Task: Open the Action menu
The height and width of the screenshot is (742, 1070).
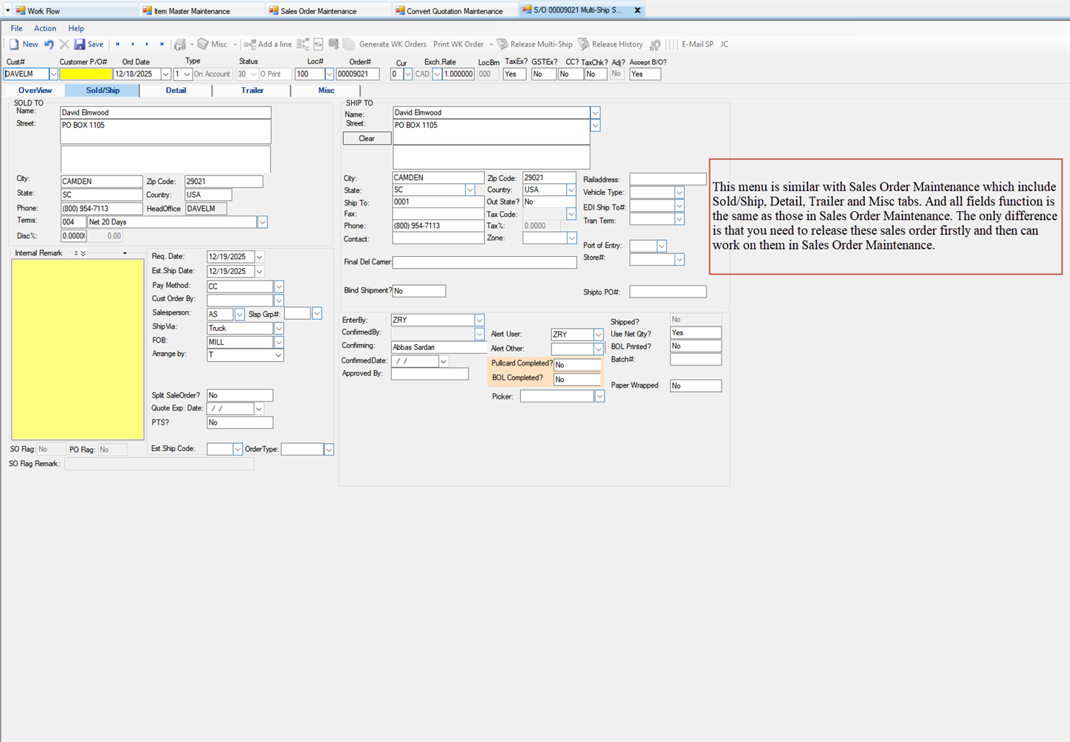Action: pos(45,28)
